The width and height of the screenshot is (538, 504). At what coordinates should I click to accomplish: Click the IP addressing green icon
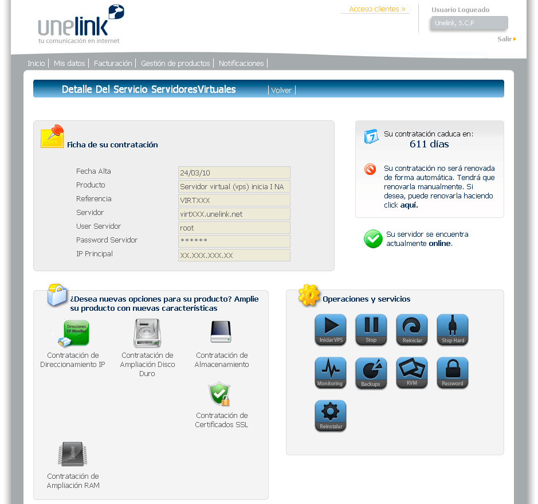[x=73, y=333]
